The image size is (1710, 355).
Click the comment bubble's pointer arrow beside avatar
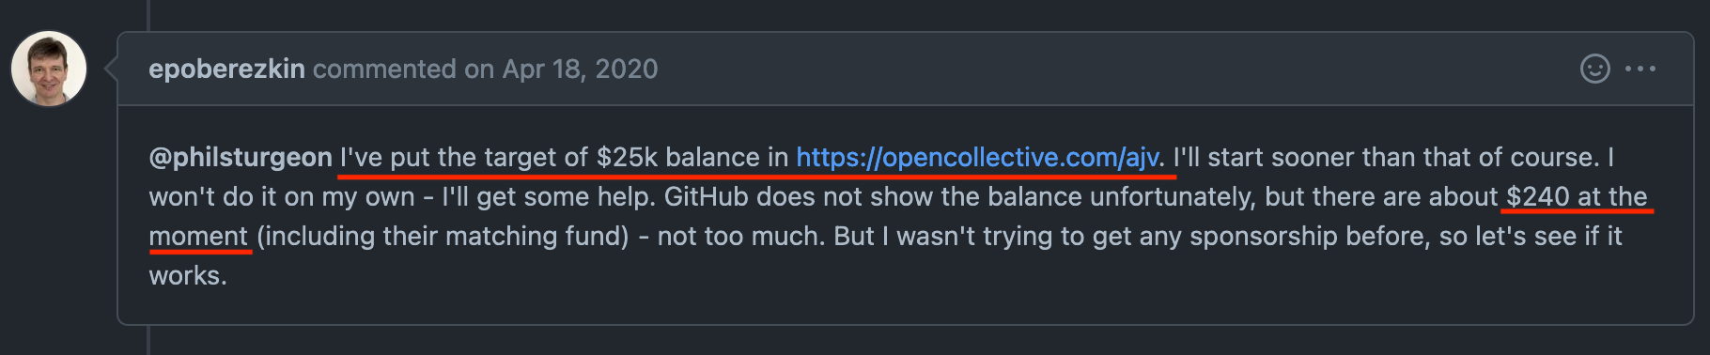tap(110, 69)
